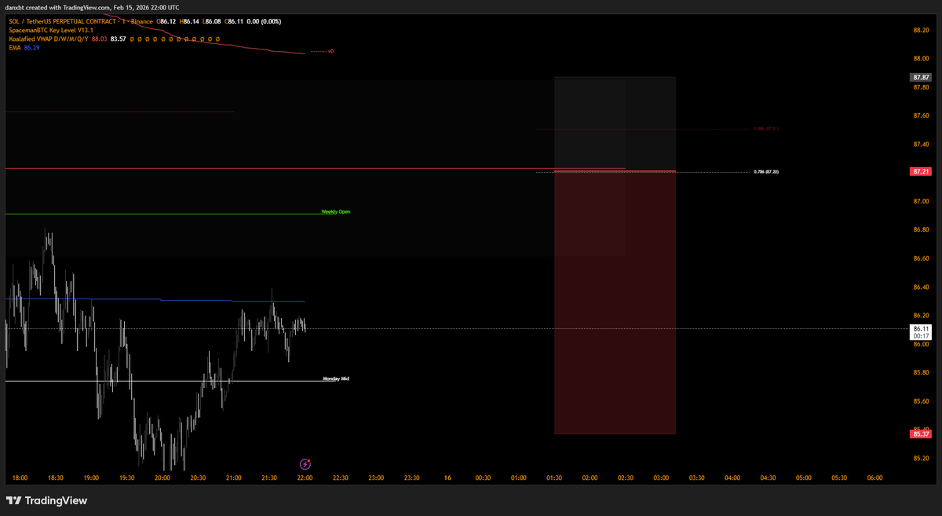Select the EMA 86.29 indicator legend
Viewport: 942px width, 516px height.
click(24, 48)
